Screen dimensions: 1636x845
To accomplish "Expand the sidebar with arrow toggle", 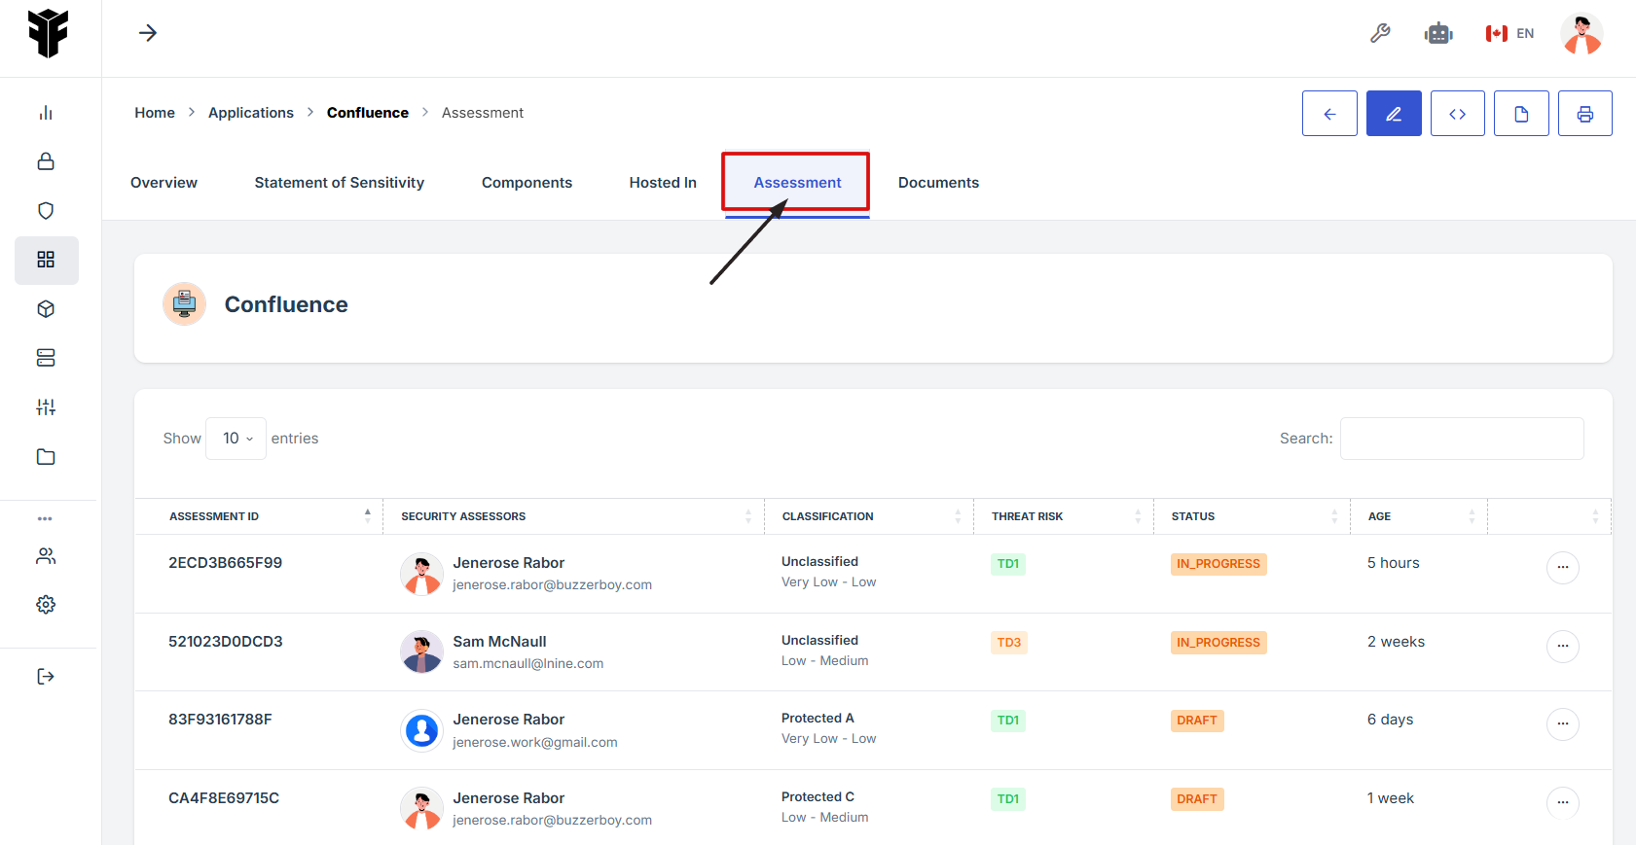I will click(x=148, y=34).
